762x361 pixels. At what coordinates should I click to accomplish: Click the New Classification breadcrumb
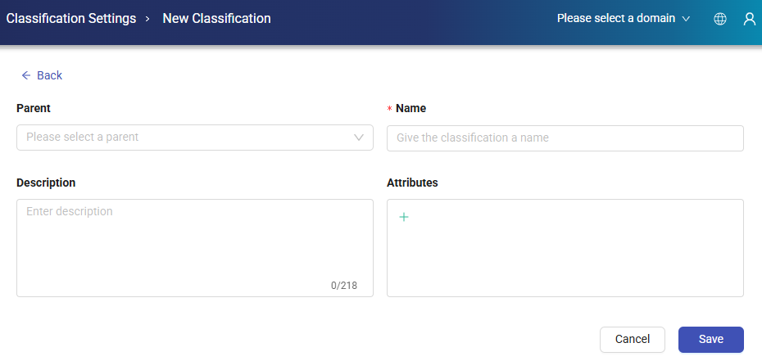tap(216, 18)
